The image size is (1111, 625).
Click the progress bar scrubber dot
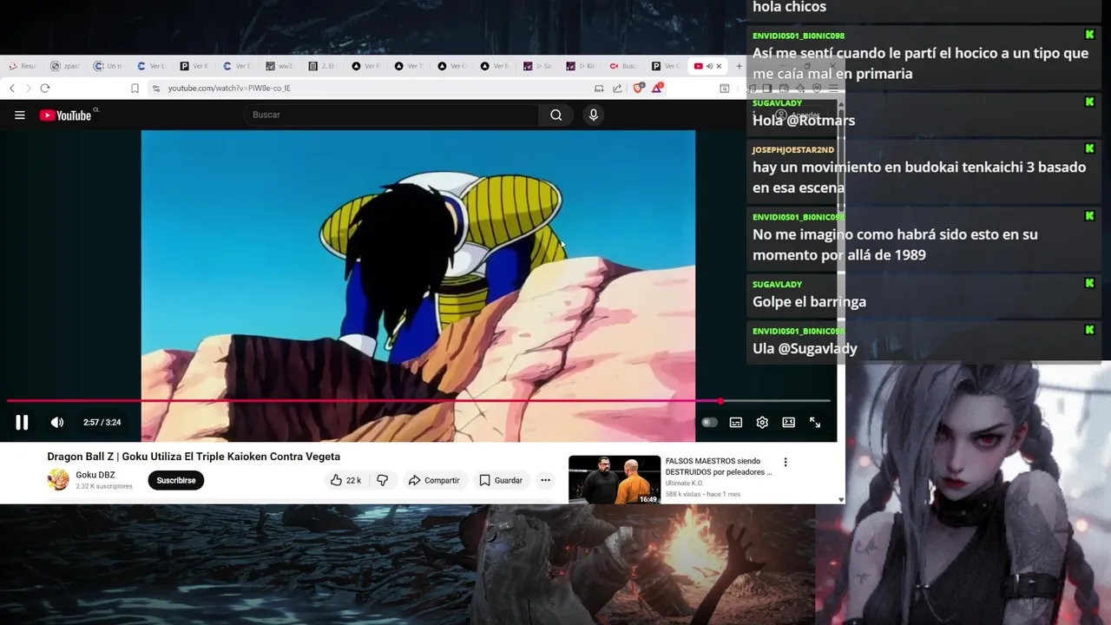[x=720, y=401]
